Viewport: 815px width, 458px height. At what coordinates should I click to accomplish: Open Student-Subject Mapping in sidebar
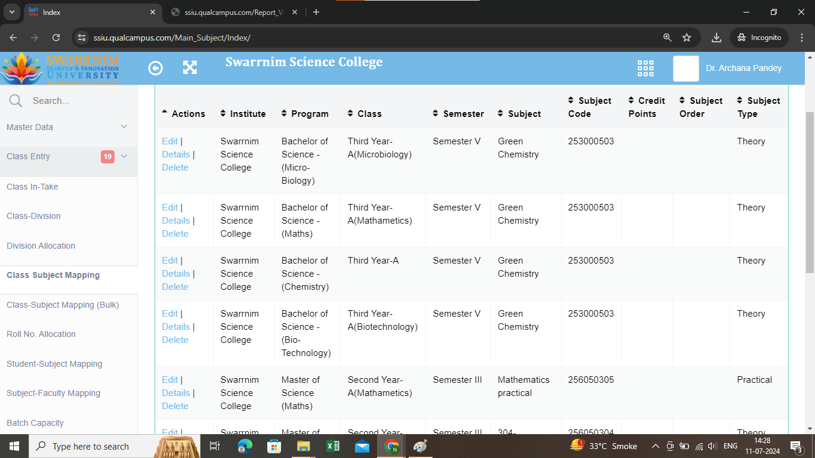point(54,364)
